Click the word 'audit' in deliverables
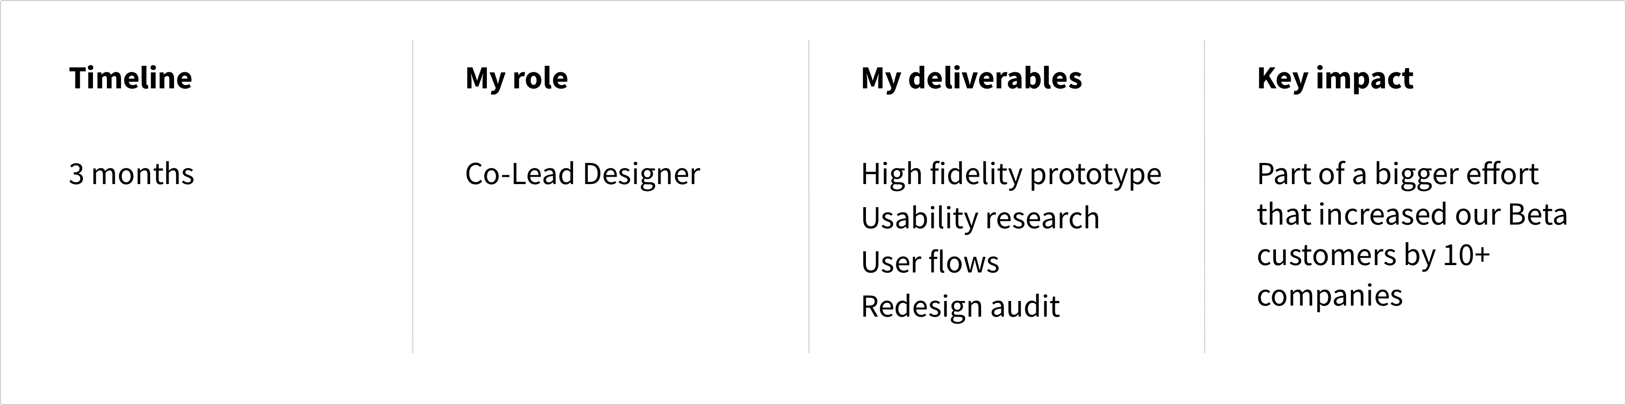 pyautogui.click(x=1025, y=306)
